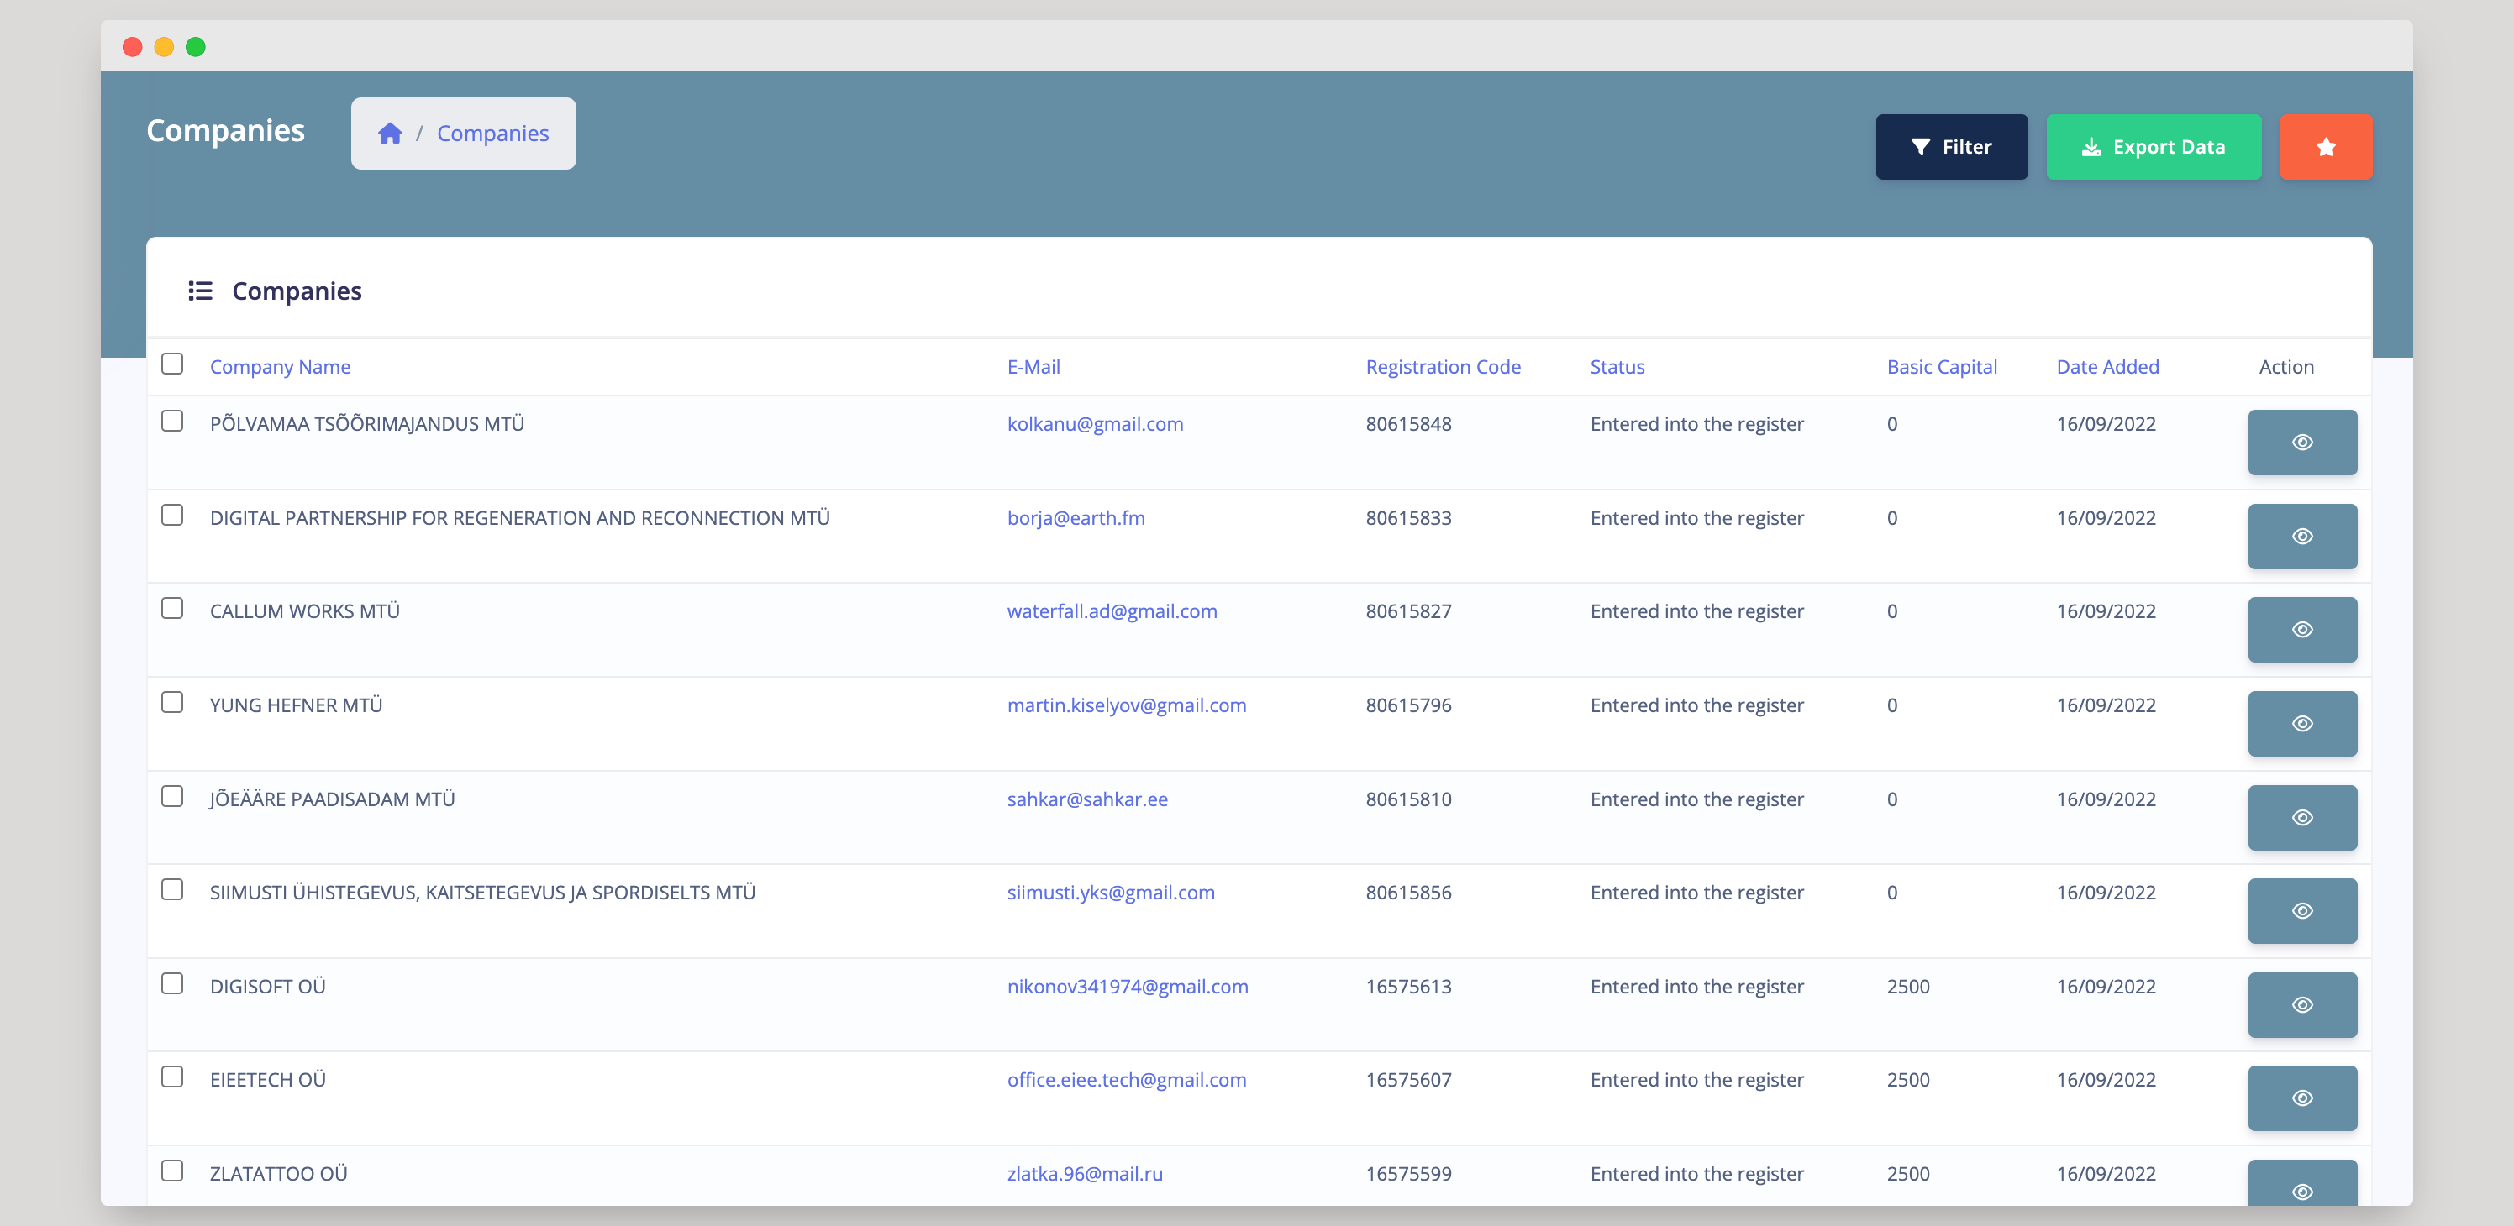Click the borja@earth.fm email link
The width and height of the screenshot is (2514, 1226).
1076,518
